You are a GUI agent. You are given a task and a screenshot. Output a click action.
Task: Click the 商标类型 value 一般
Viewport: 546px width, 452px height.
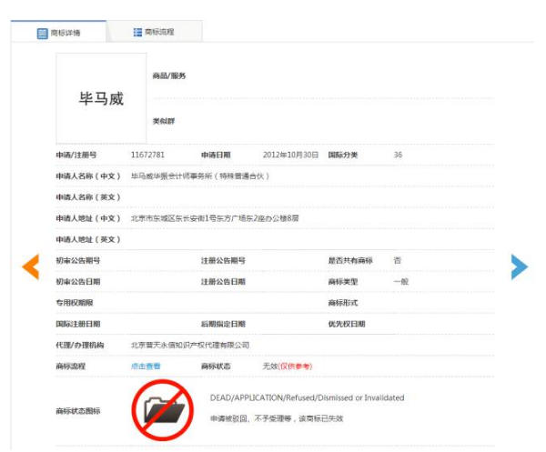[x=401, y=282]
